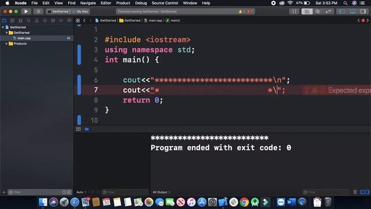Image resolution: width=371 pixels, height=209 pixels.
Task: Collapse the GetStarted project root
Action: pos(3,27)
